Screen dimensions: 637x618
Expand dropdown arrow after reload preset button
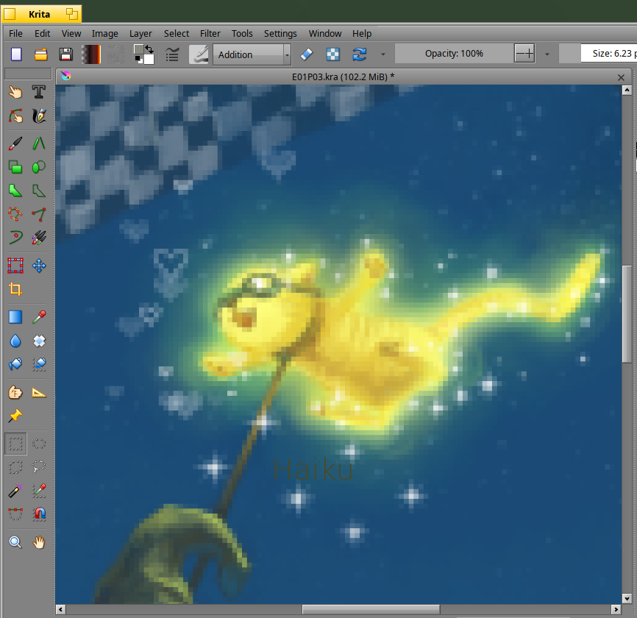382,54
